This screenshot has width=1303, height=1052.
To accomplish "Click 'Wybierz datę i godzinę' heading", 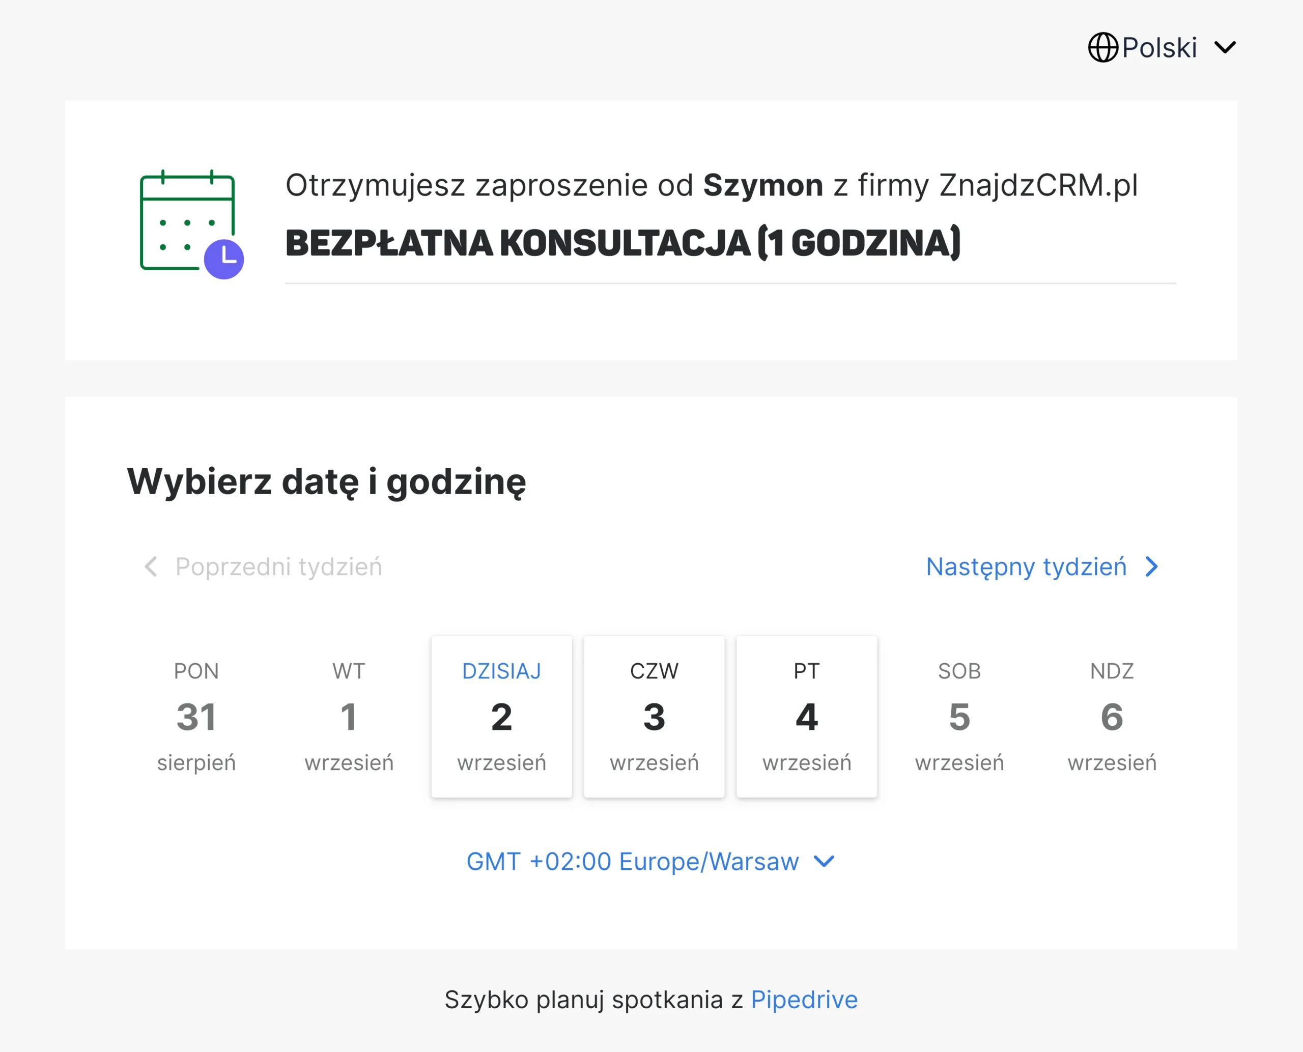I will [x=327, y=482].
